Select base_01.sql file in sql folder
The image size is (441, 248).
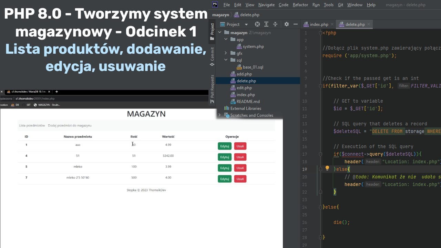click(x=250, y=67)
